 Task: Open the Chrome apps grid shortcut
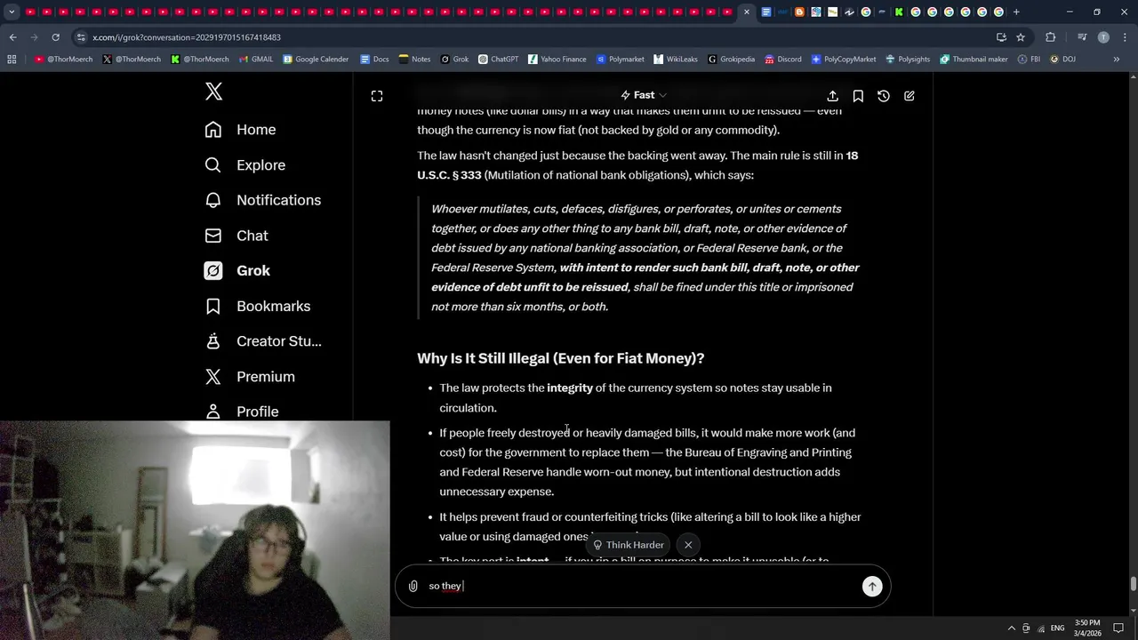point(12,60)
